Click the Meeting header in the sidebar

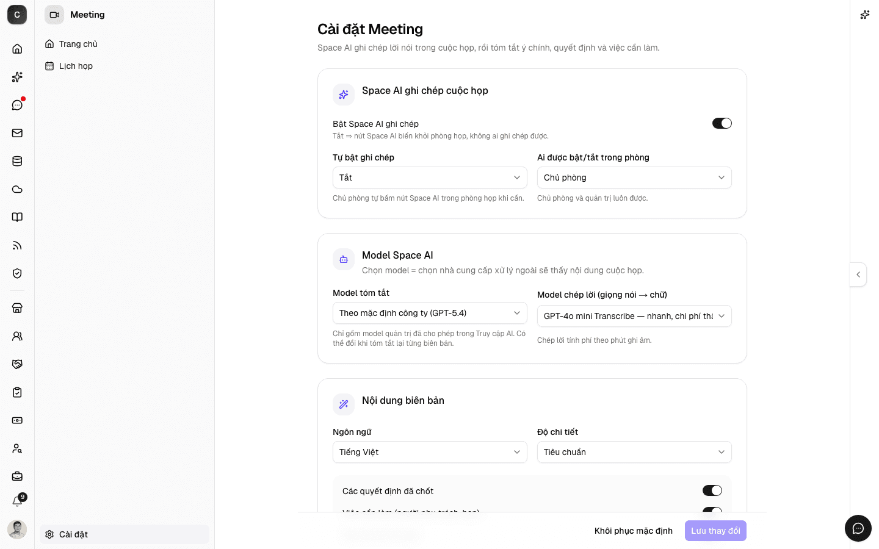pyautogui.click(x=75, y=15)
